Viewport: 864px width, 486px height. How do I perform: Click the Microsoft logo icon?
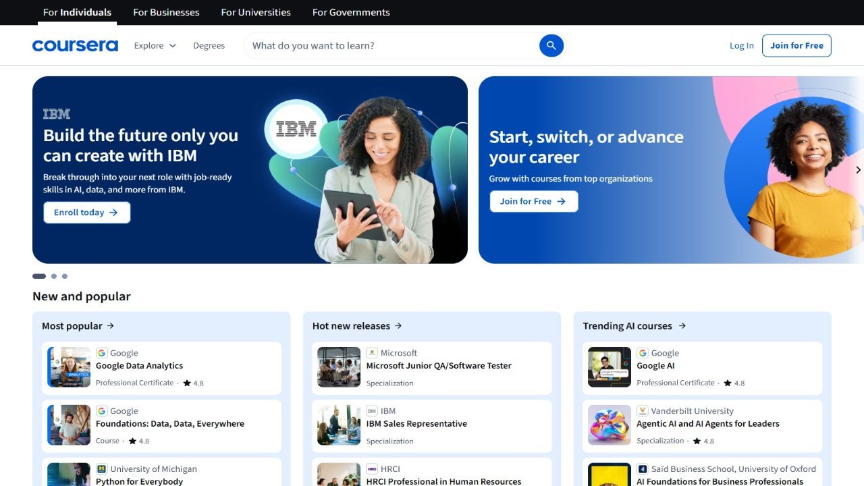tap(372, 353)
